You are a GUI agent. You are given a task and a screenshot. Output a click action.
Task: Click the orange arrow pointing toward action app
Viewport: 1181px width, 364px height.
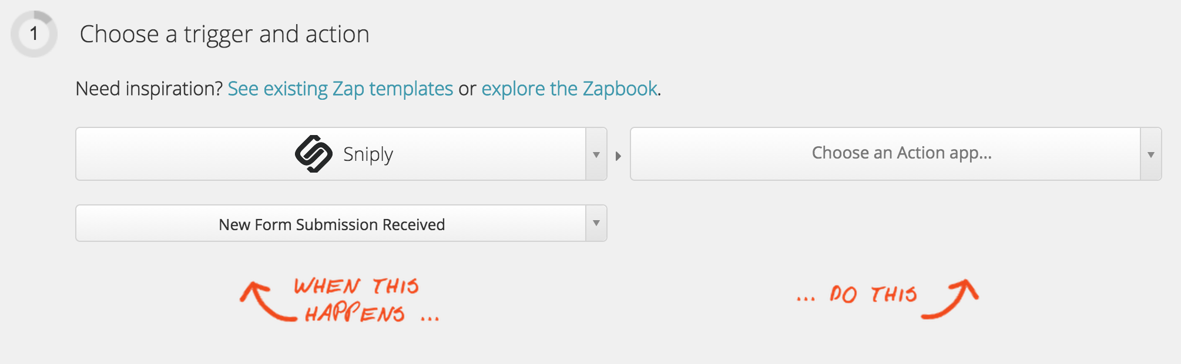950,299
